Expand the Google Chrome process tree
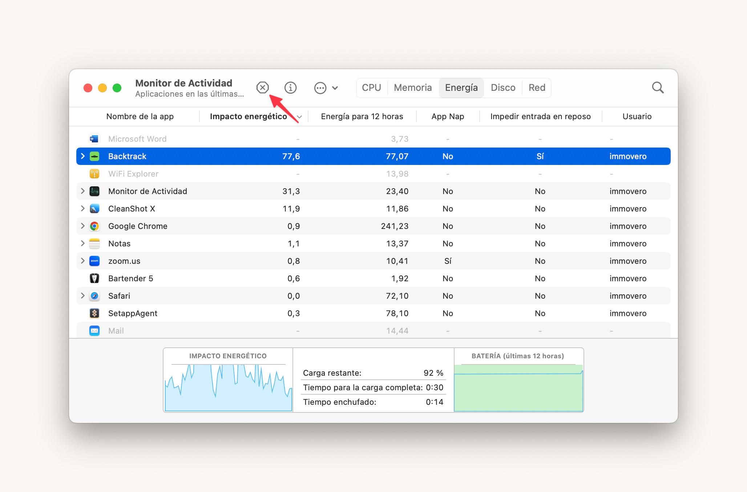Viewport: 747px width, 492px height. click(82, 226)
